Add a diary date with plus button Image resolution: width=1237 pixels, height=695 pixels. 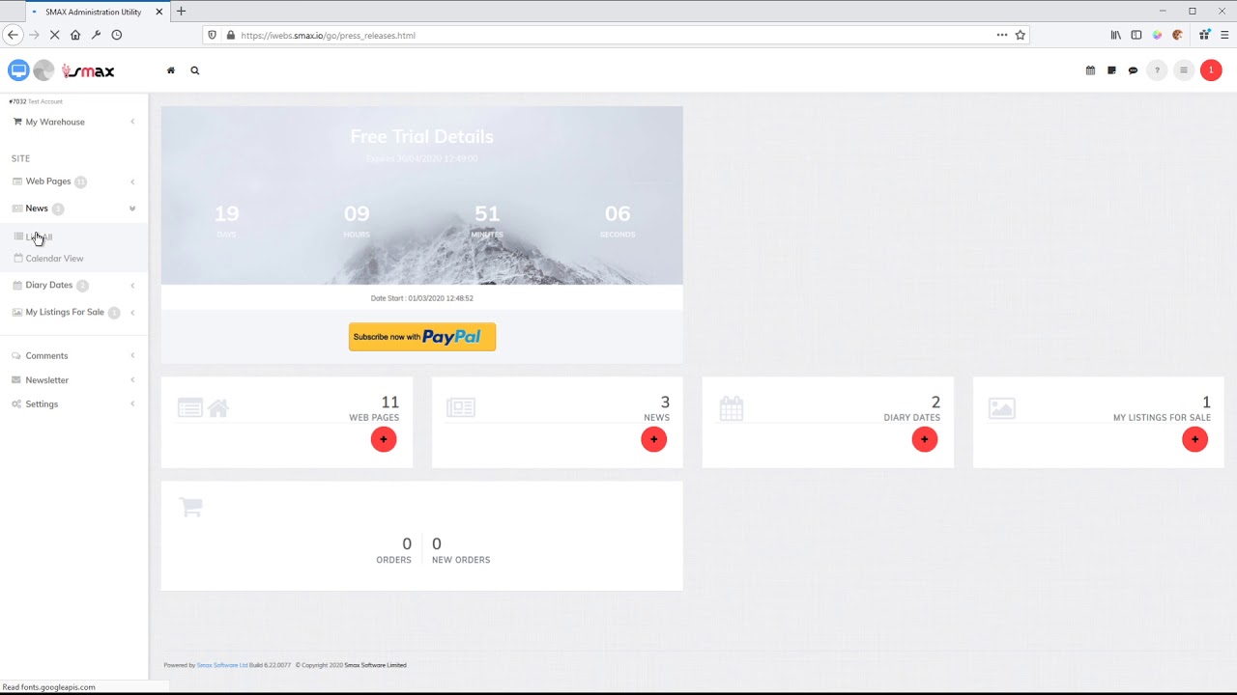point(925,439)
